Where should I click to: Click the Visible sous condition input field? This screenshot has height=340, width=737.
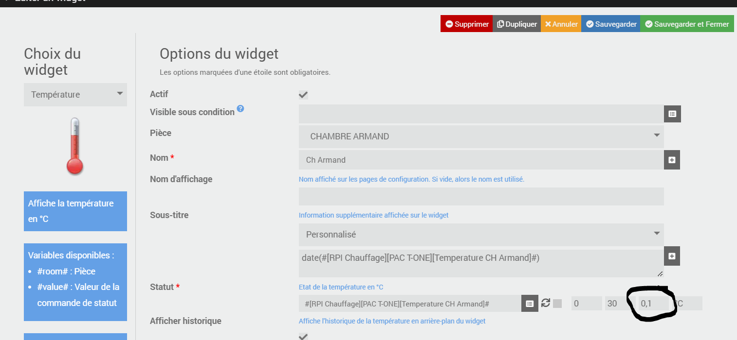point(481,114)
